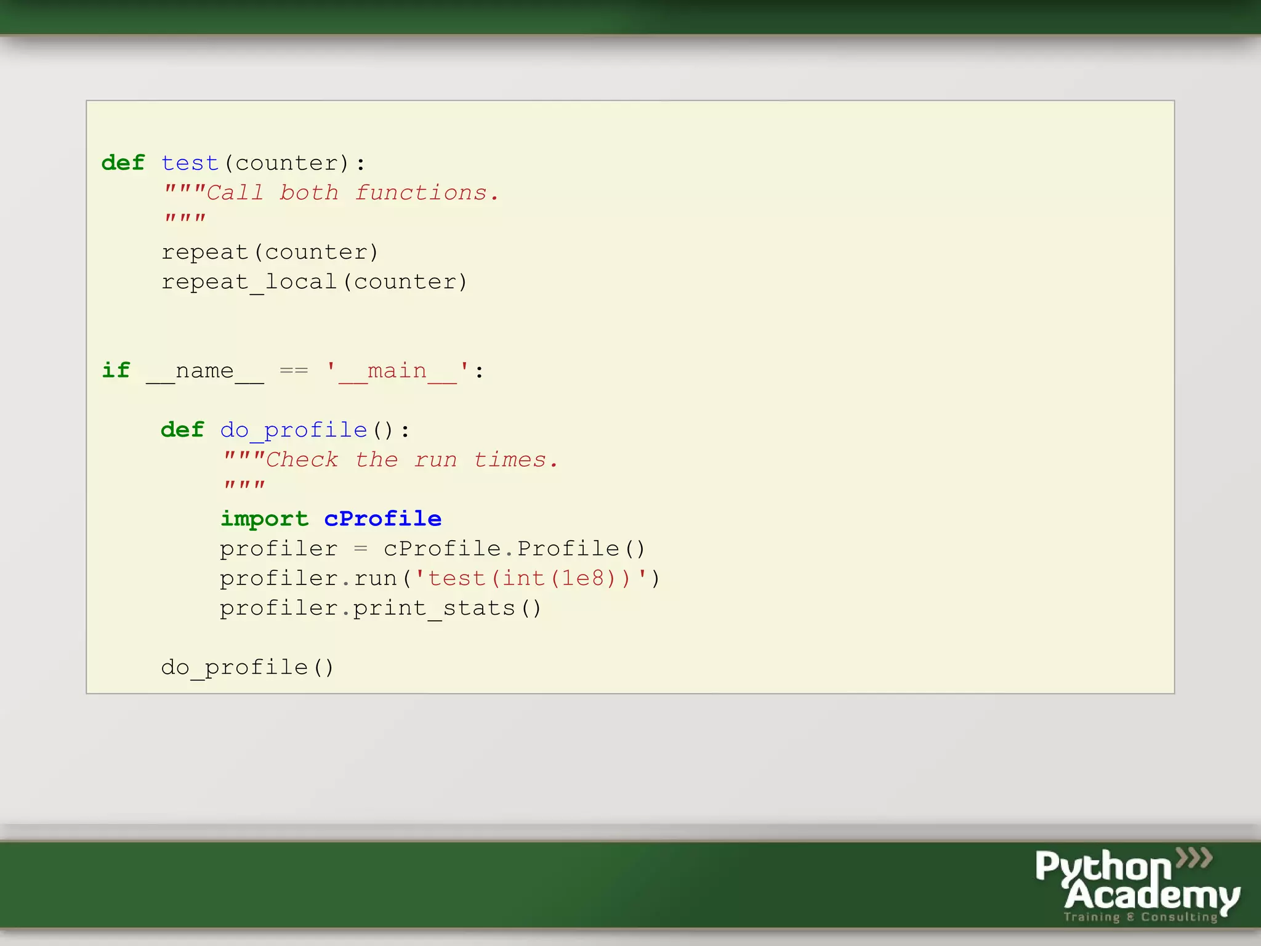The image size is (1261, 946).
Task: Select the docstring 'Call both functions.'
Action: (353, 193)
